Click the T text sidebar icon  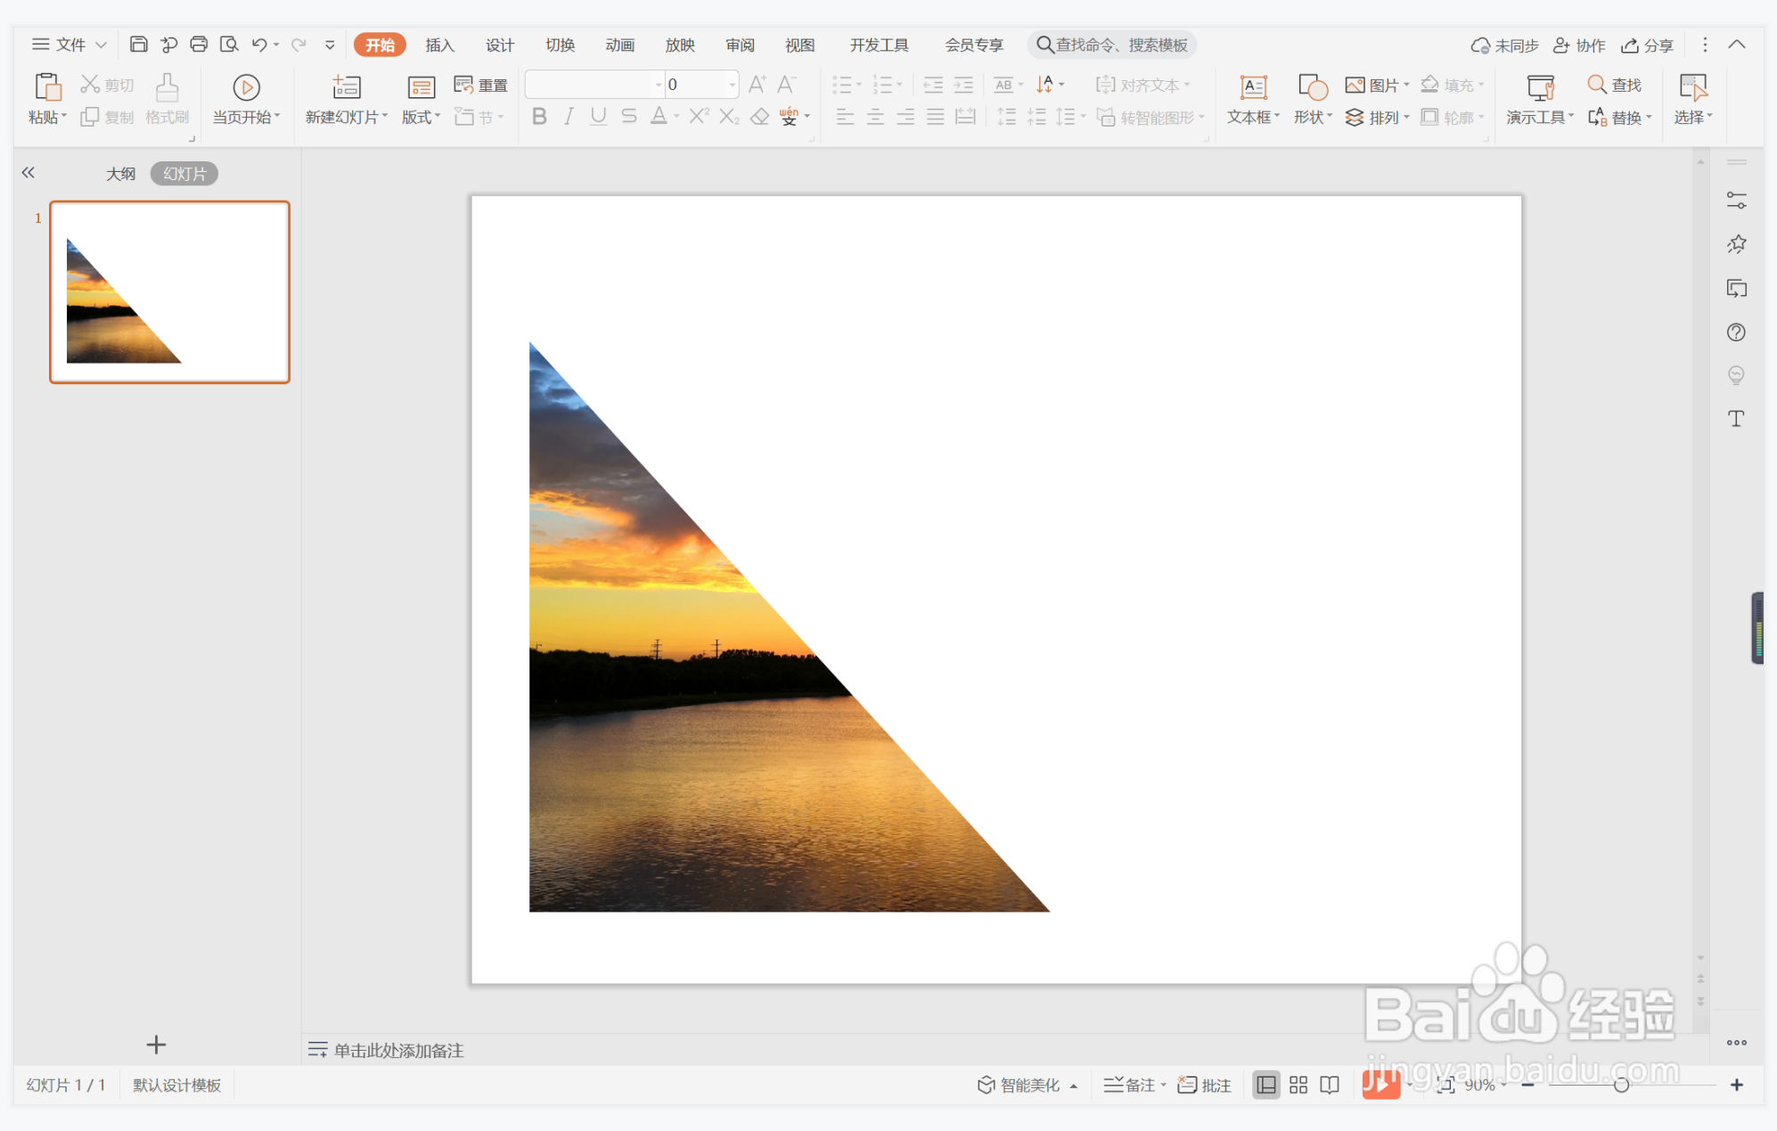(1736, 419)
